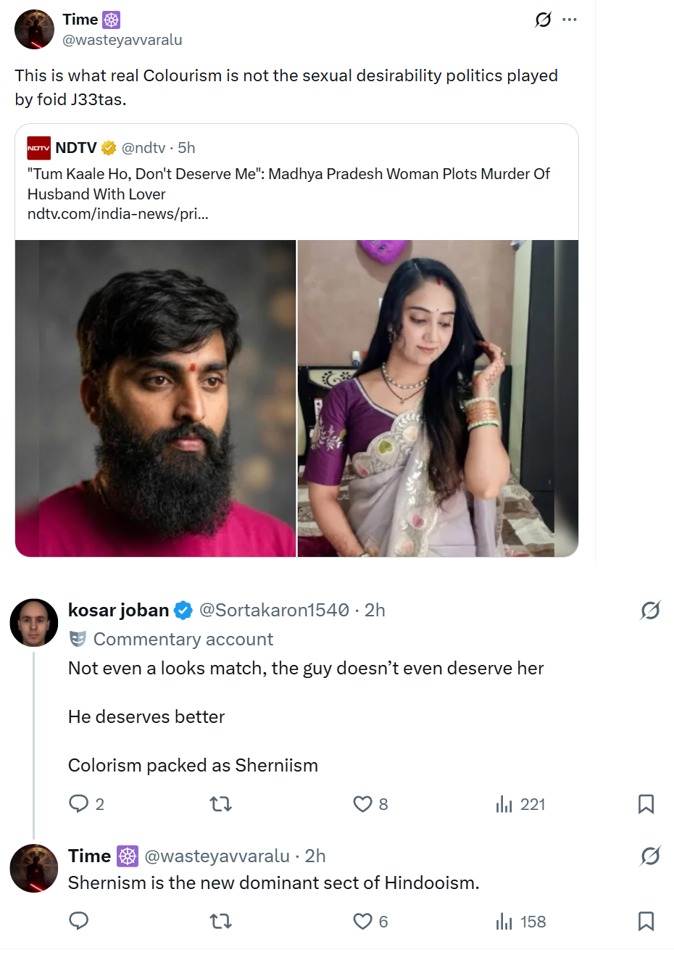Repost Time's Shernism comment
Viewport: 674px width, 955px height.
(x=220, y=921)
